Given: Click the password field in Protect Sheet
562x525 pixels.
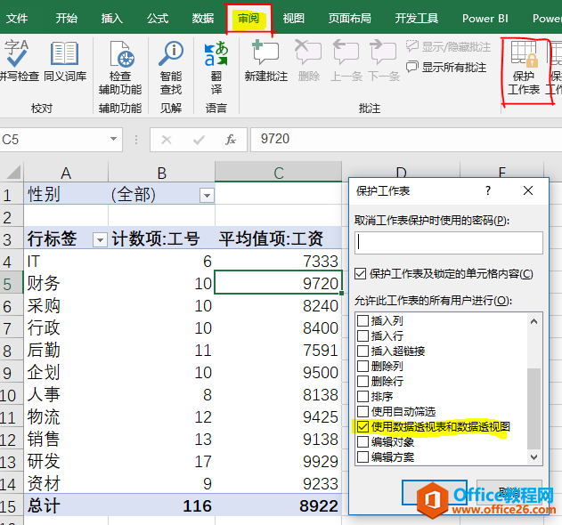Looking at the screenshot, I should (449, 242).
